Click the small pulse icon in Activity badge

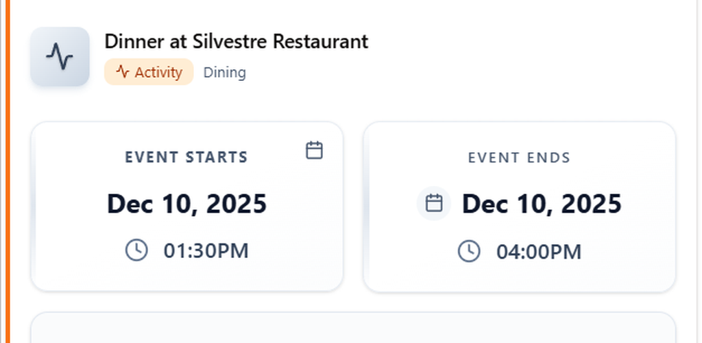123,72
